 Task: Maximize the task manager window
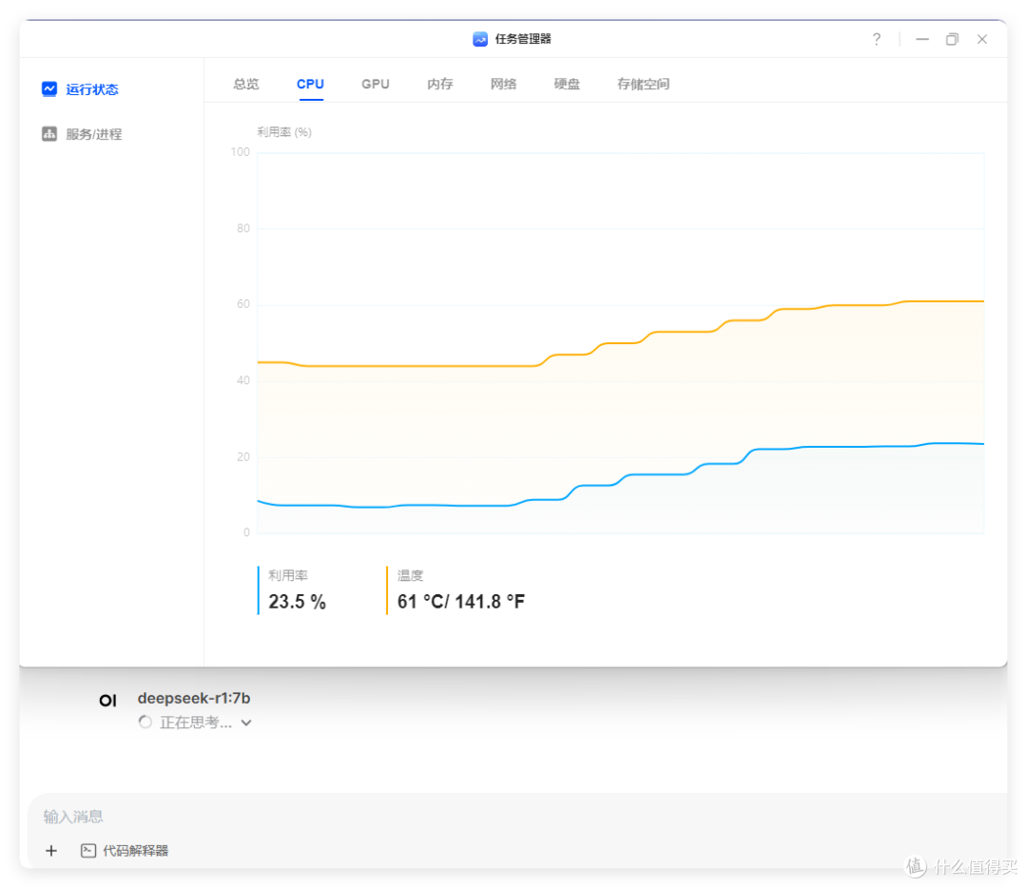[x=952, y=39]
